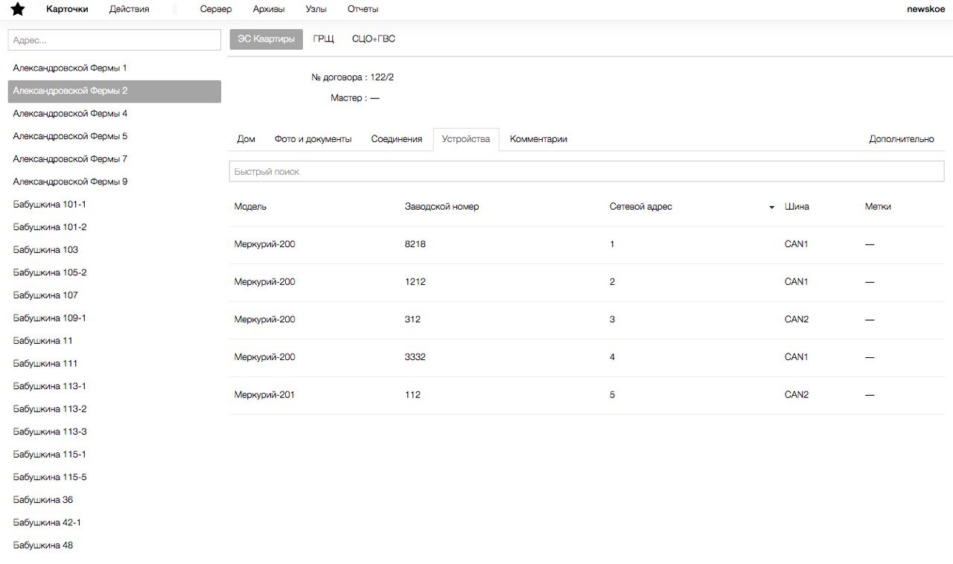Click CAN2 in the 312 row

pos(797,319)
